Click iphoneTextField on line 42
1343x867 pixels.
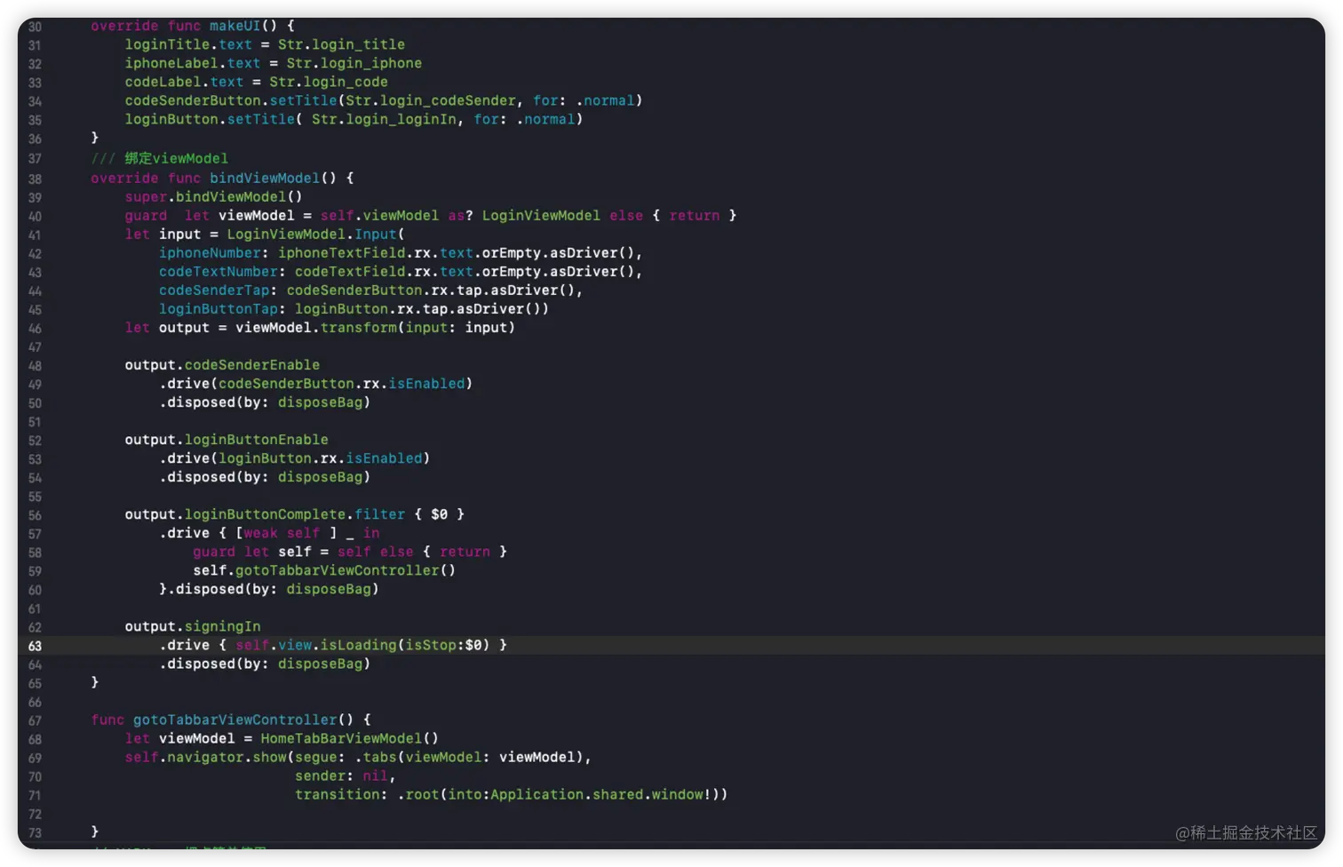click(342, 252)
